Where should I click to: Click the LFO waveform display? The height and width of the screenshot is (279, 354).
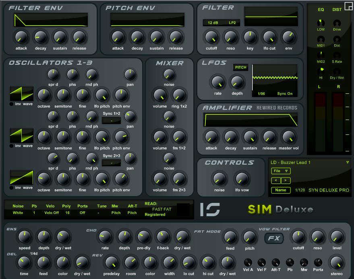275,81
